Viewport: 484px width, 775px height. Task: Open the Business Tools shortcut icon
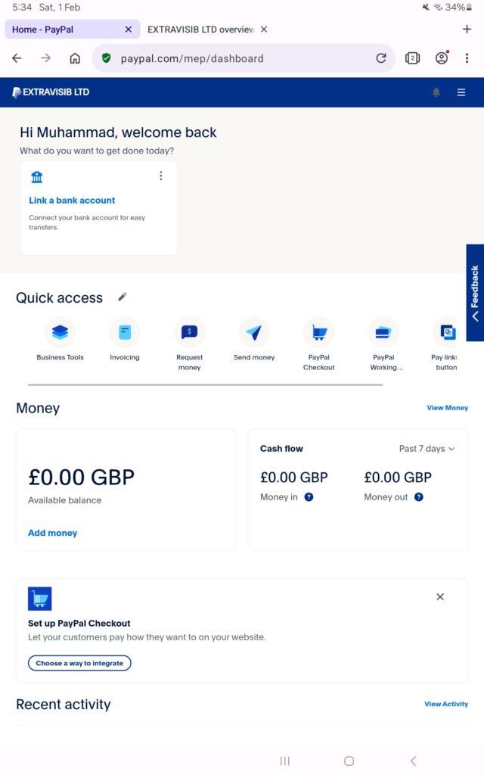60,332
